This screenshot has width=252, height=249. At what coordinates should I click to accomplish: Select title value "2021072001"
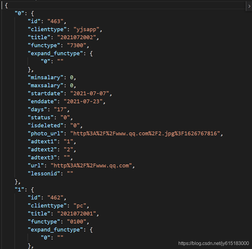point(77,214)
